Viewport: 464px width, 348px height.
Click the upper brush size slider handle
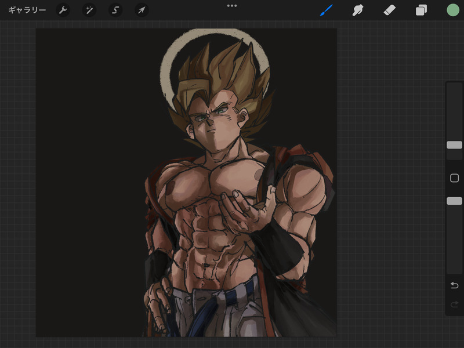pyautogui.click(x=454, y=145)
